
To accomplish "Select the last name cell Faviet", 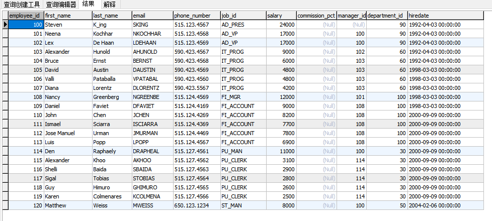I will pos(112,106).
